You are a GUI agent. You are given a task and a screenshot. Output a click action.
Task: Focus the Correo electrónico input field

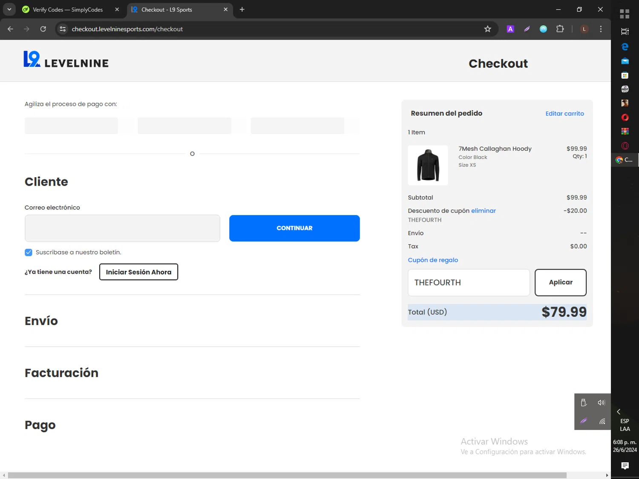point(122,228)
